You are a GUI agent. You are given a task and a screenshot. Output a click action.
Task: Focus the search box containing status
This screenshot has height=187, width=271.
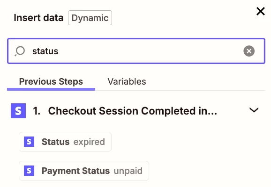click(x=136, y=51)
